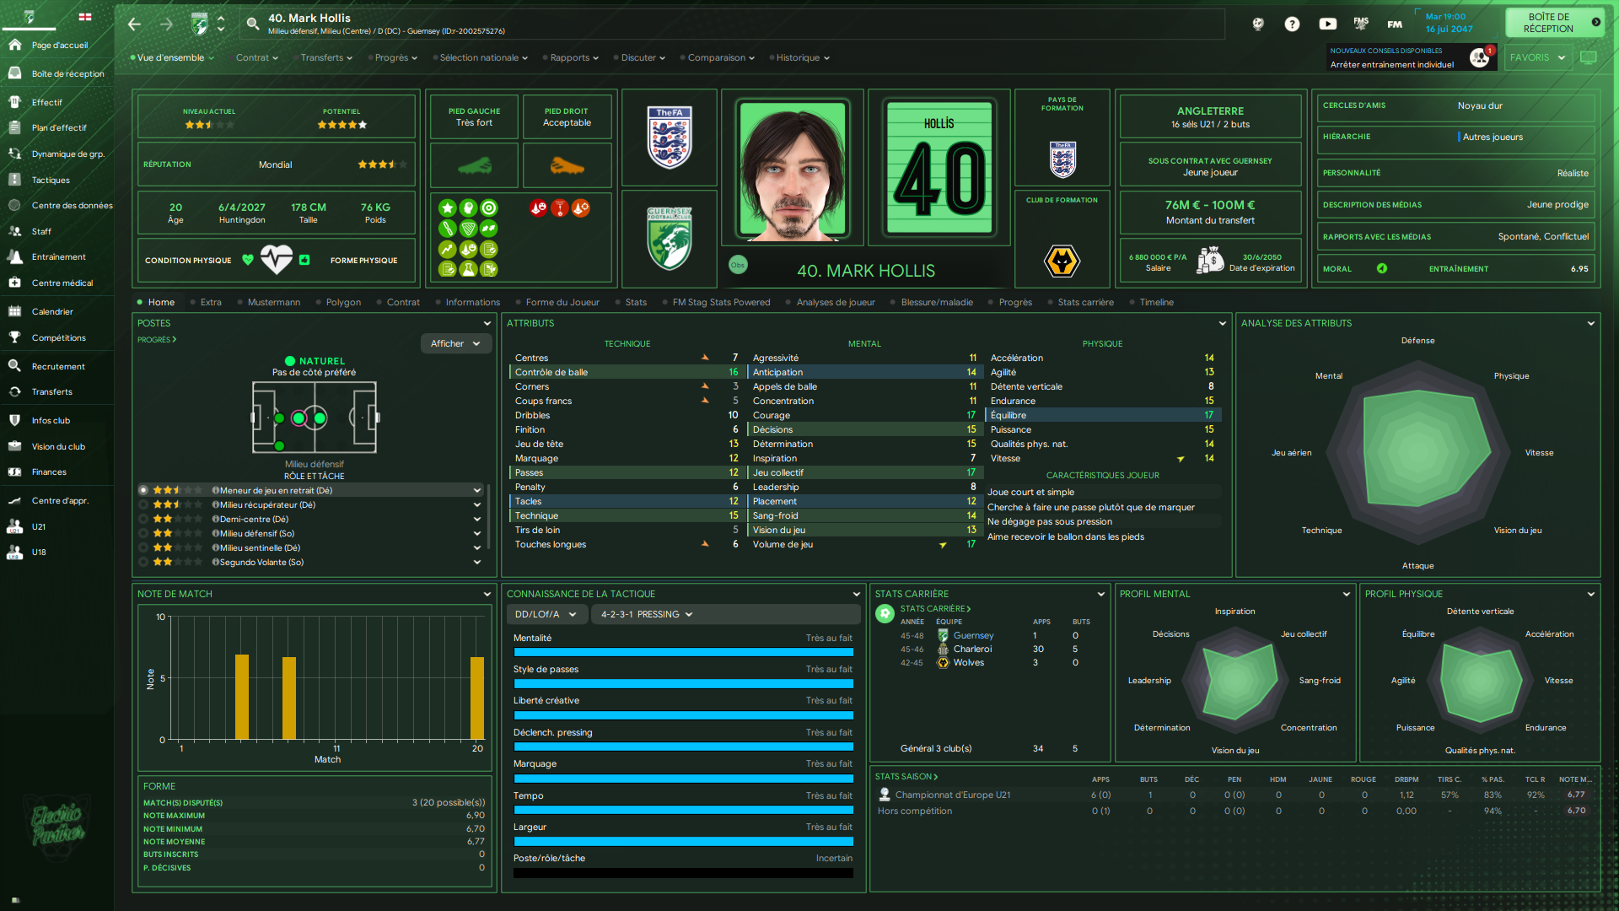Click the monitor icon next to Favoris
The image size is (1619, 911).
(x=1588, y=57)
